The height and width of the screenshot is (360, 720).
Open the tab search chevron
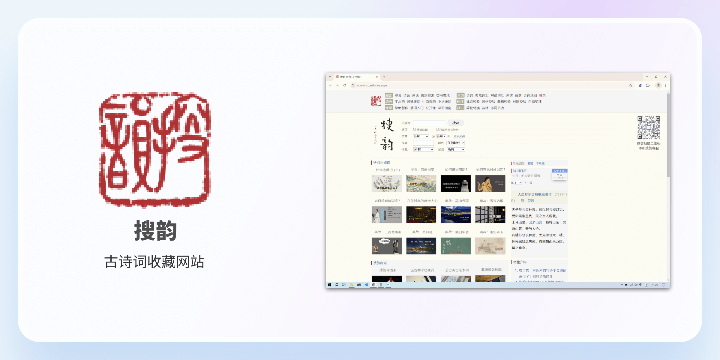(x=330, y=77)
